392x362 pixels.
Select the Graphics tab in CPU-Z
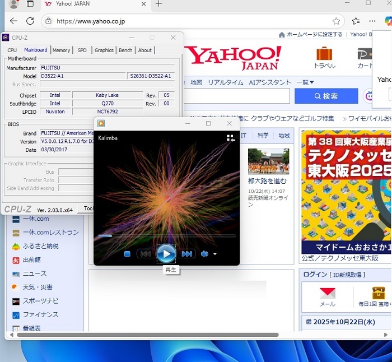(x=104, y=50)
